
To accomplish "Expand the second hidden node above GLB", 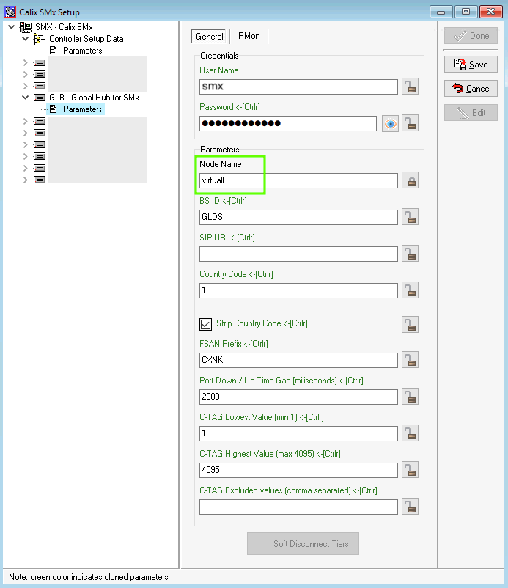I will [x=25, y=74].
